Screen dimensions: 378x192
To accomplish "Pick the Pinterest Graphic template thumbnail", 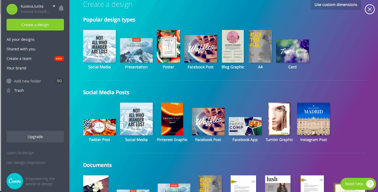I will point(172,119).
